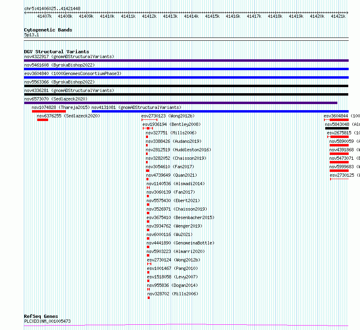360x330 pixels.
Task: Click nsv3934762 Wenger2019 label
Action: [174, 226]
